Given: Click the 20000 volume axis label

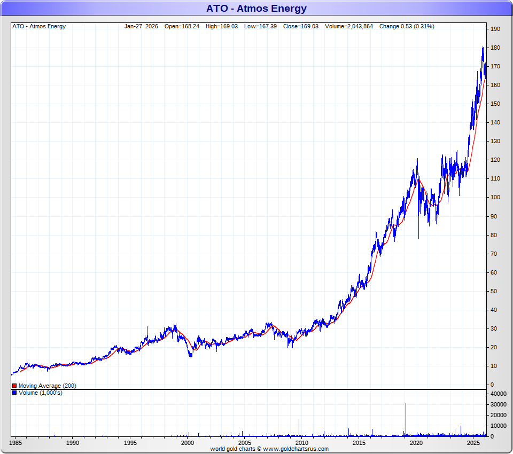Looking at the screenshot, I should pos(499,415).
